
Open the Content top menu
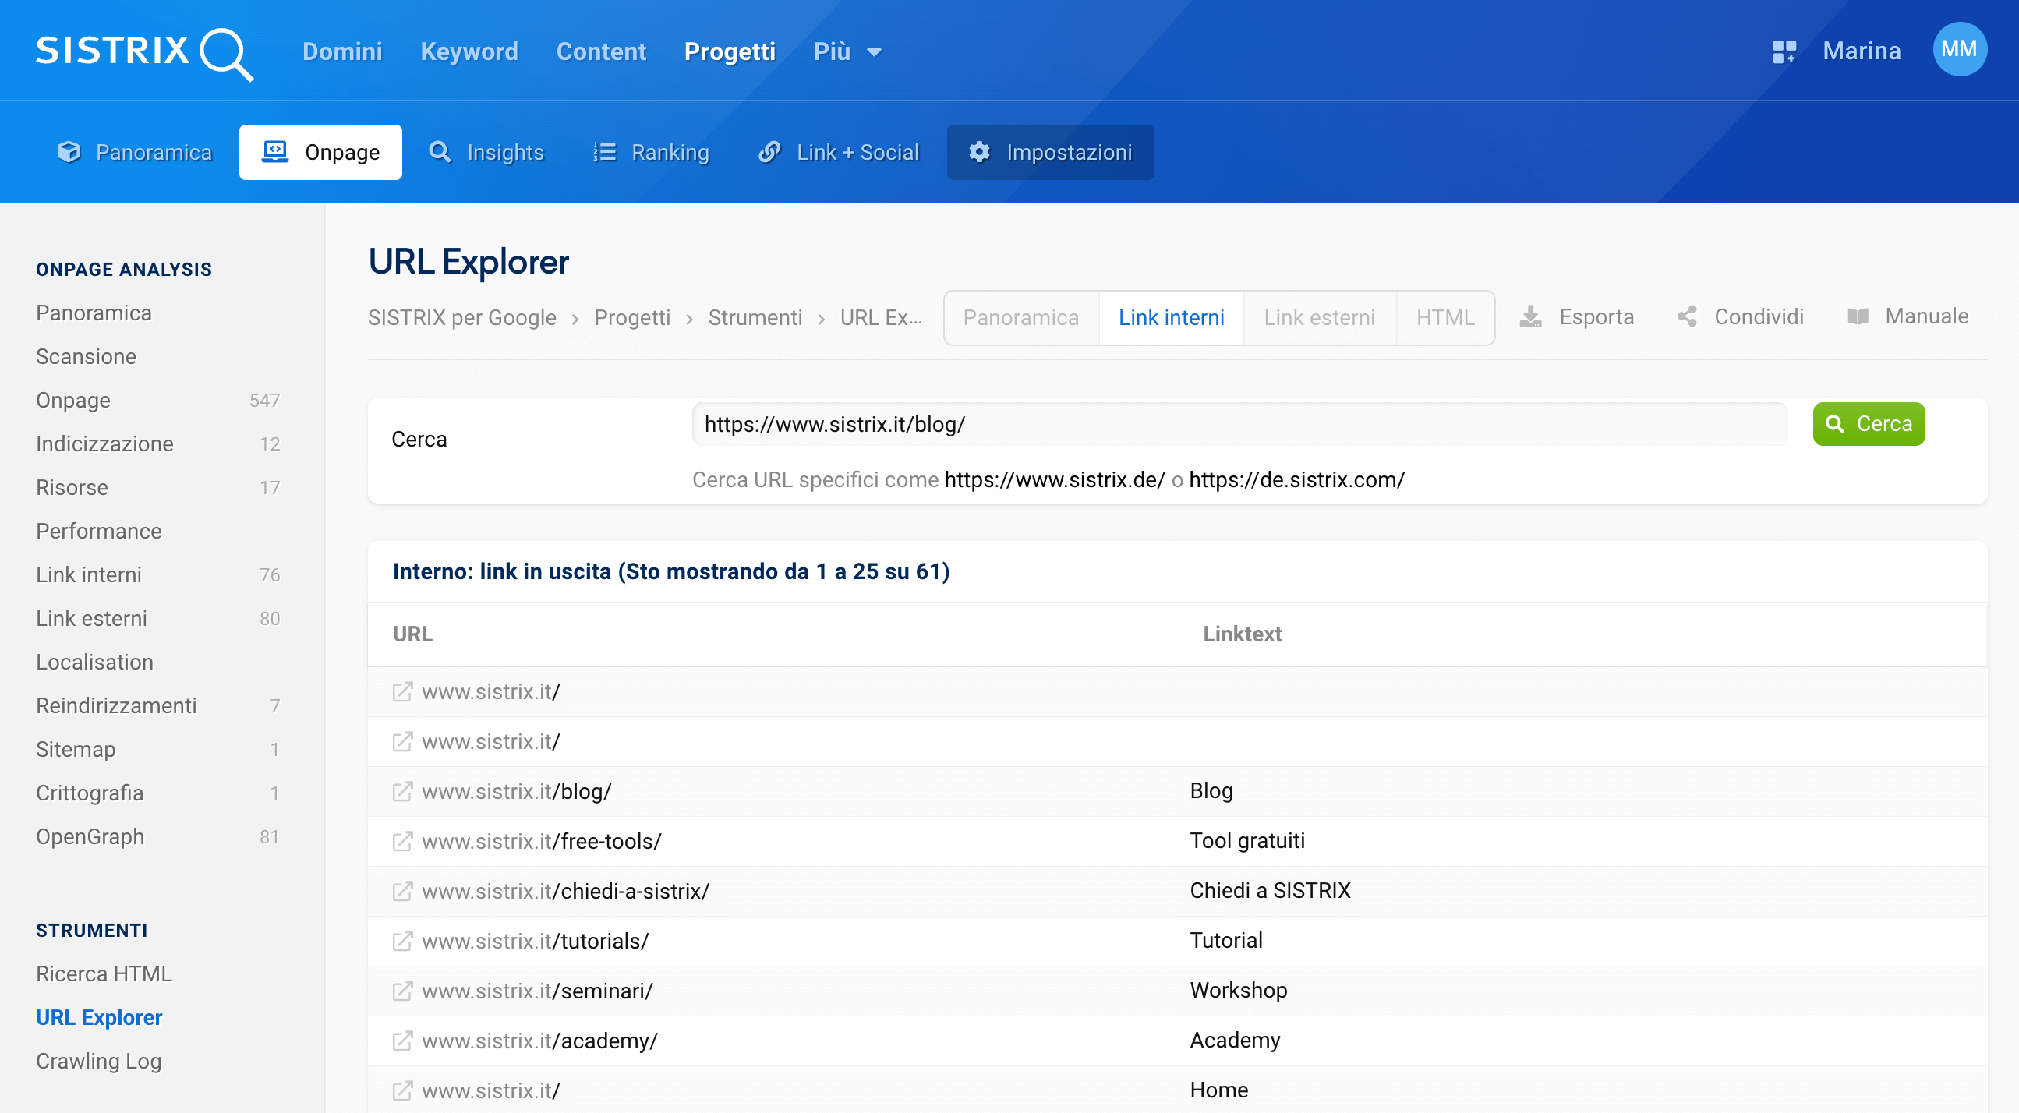tap(601, 51)
